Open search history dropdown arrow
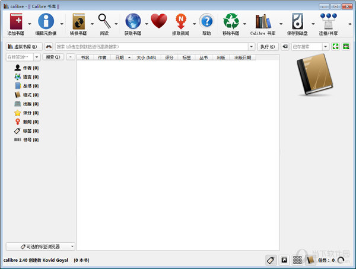Image resolution: width=356 pixels, height=269 pixels. 252,47
